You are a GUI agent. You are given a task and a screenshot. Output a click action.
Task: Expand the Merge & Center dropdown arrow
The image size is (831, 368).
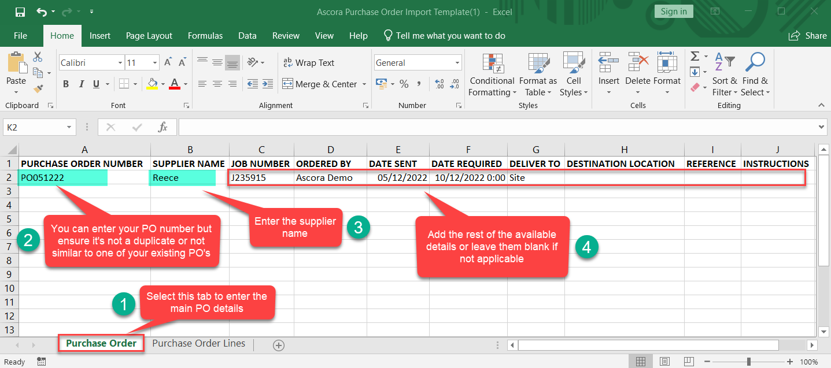point(364,84)
